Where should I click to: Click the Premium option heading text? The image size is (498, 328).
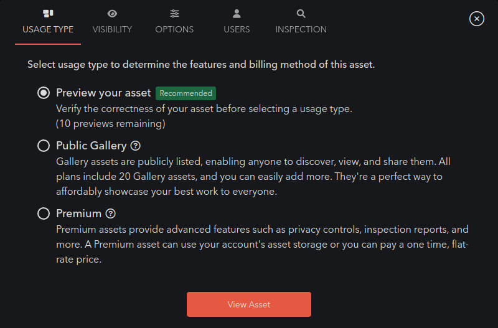coord(79,213)
